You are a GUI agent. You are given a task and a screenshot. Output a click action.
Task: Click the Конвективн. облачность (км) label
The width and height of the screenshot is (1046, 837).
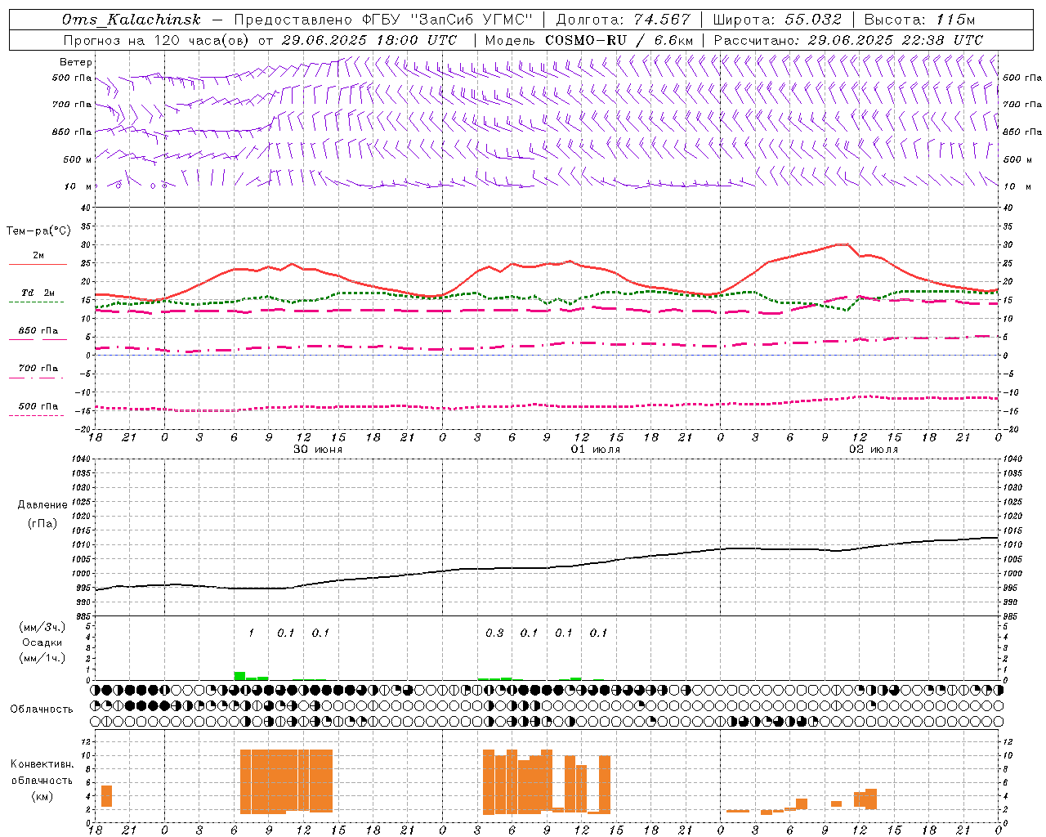[42, 780]
